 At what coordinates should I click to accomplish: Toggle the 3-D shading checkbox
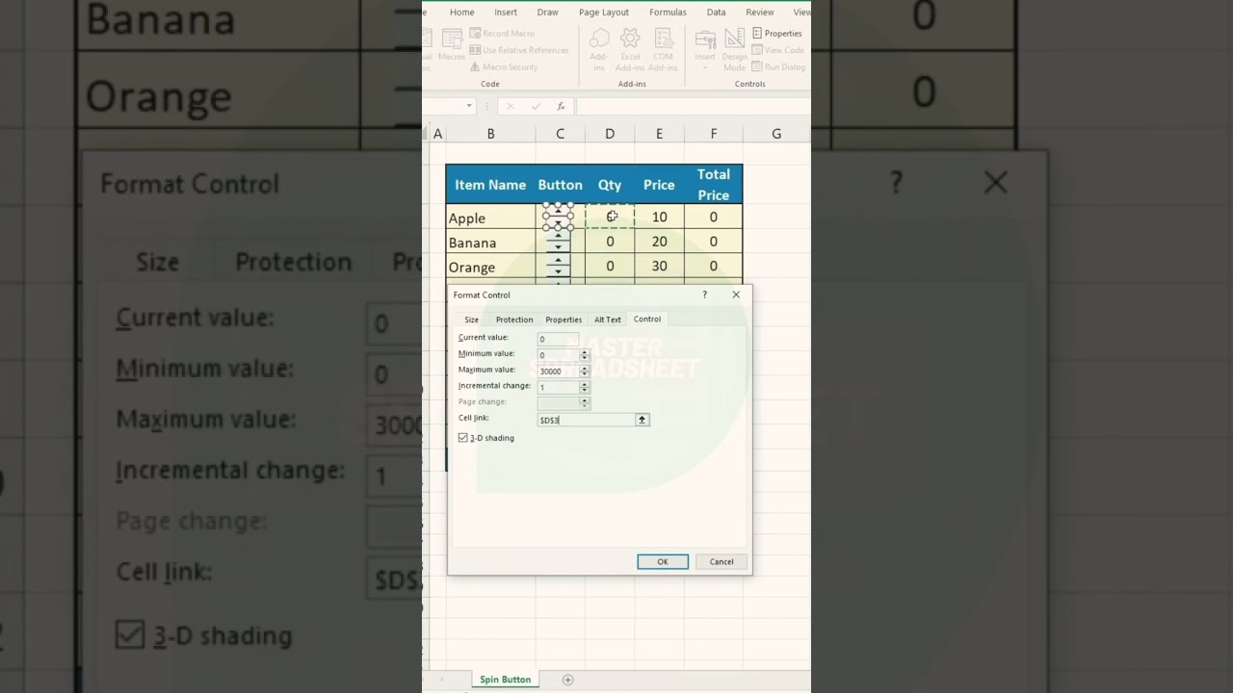coord(463,438)
